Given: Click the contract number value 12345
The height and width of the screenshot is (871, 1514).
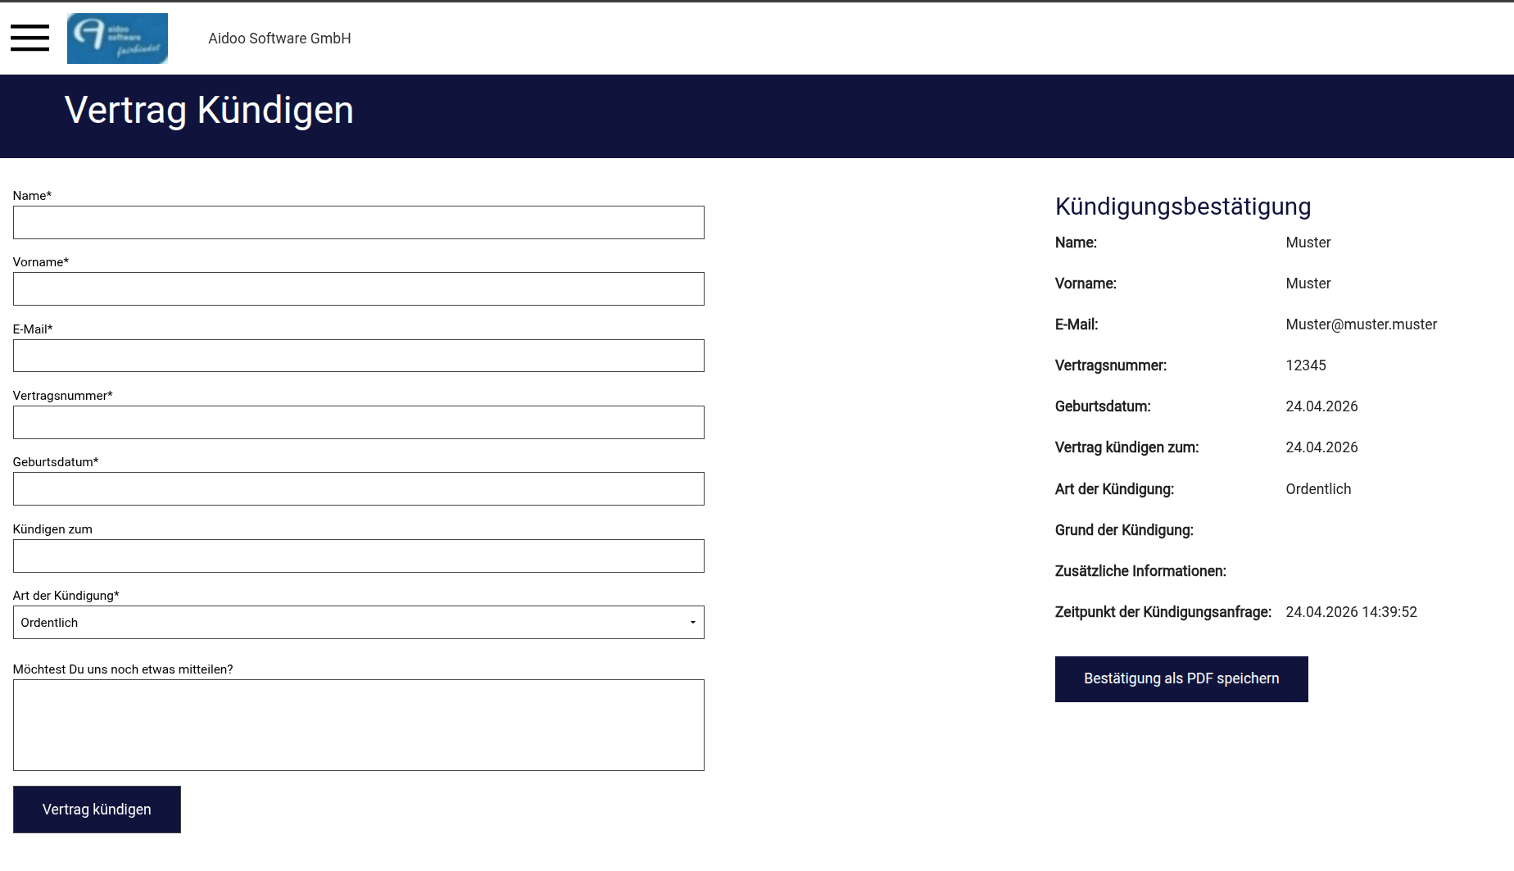Looking at the screenshot, I should [x=1306, y=365].
